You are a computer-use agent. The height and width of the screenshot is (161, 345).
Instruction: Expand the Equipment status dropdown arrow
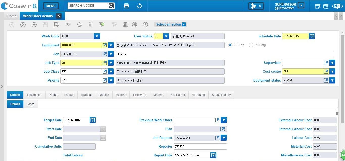332,80
